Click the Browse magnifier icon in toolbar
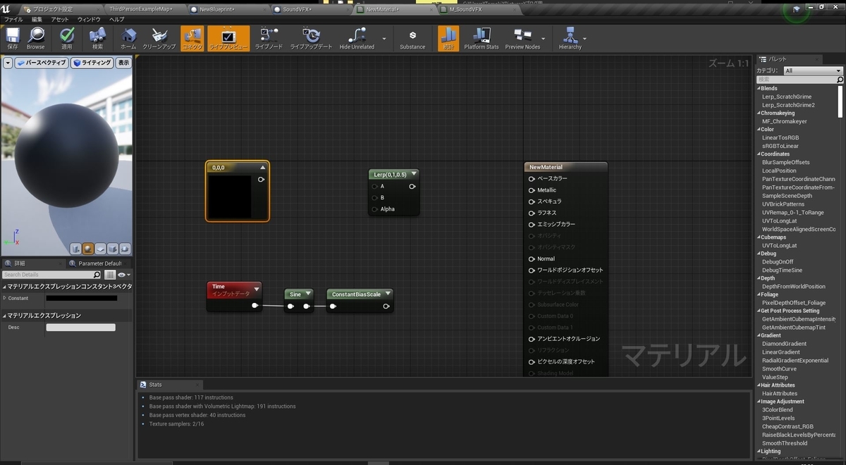Image resolution: width=846 pixels, height=465 pixels. pyautogui.click(x=35, y=37)
